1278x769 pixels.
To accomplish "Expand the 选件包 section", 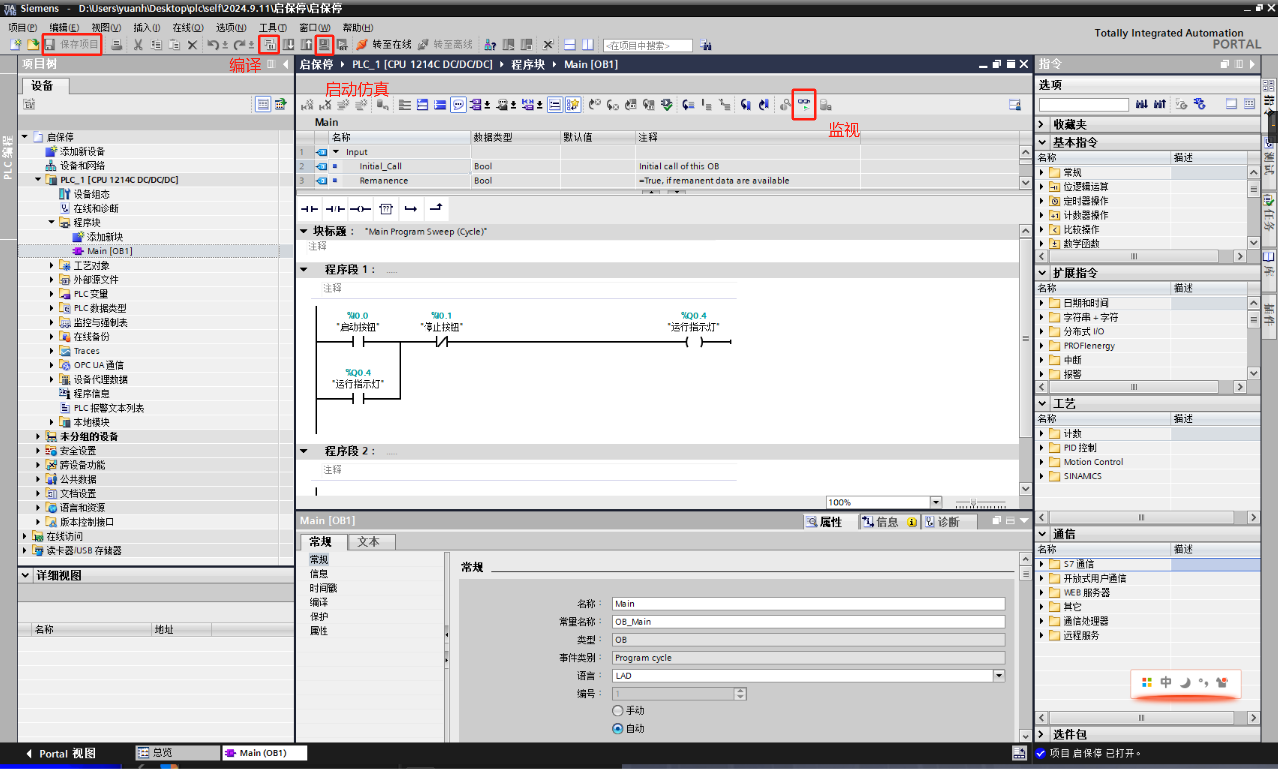I will click(1042, 735).
